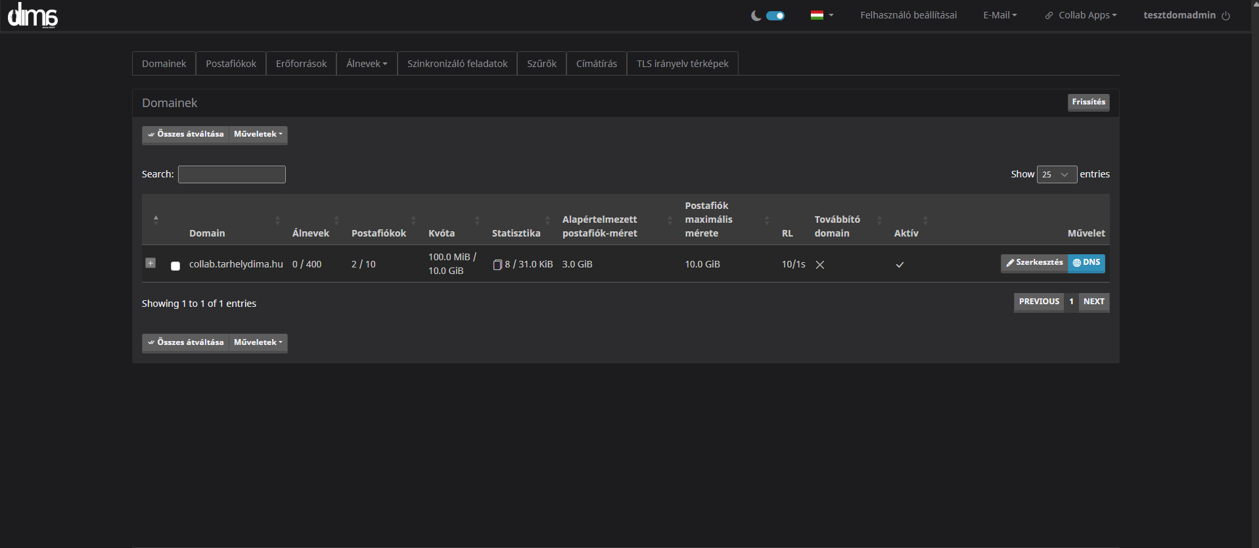1259x548 pixels.
Task: Open the top Műveletek dropdown
Action: pyautogui.click(x=258, y=135)
